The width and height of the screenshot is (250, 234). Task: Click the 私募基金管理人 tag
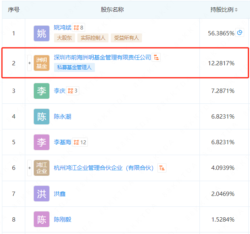75,67
